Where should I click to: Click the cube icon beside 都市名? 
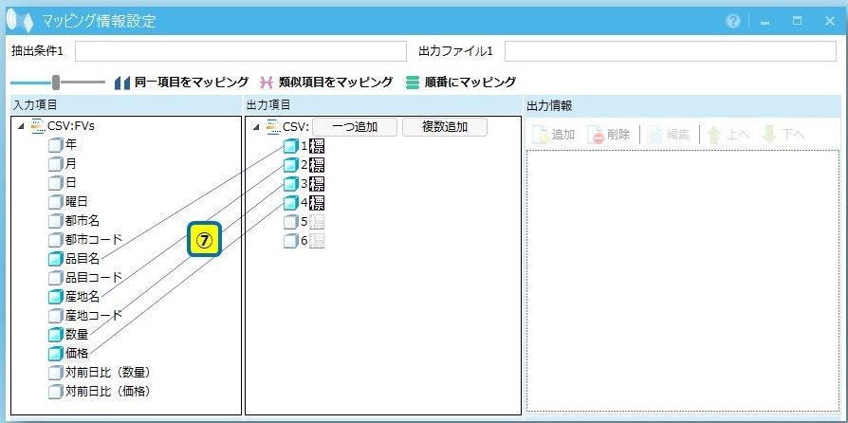coord(56,221)
